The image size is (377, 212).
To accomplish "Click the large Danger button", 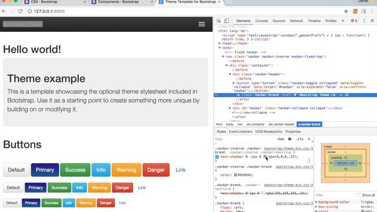I will pos(156,170).
